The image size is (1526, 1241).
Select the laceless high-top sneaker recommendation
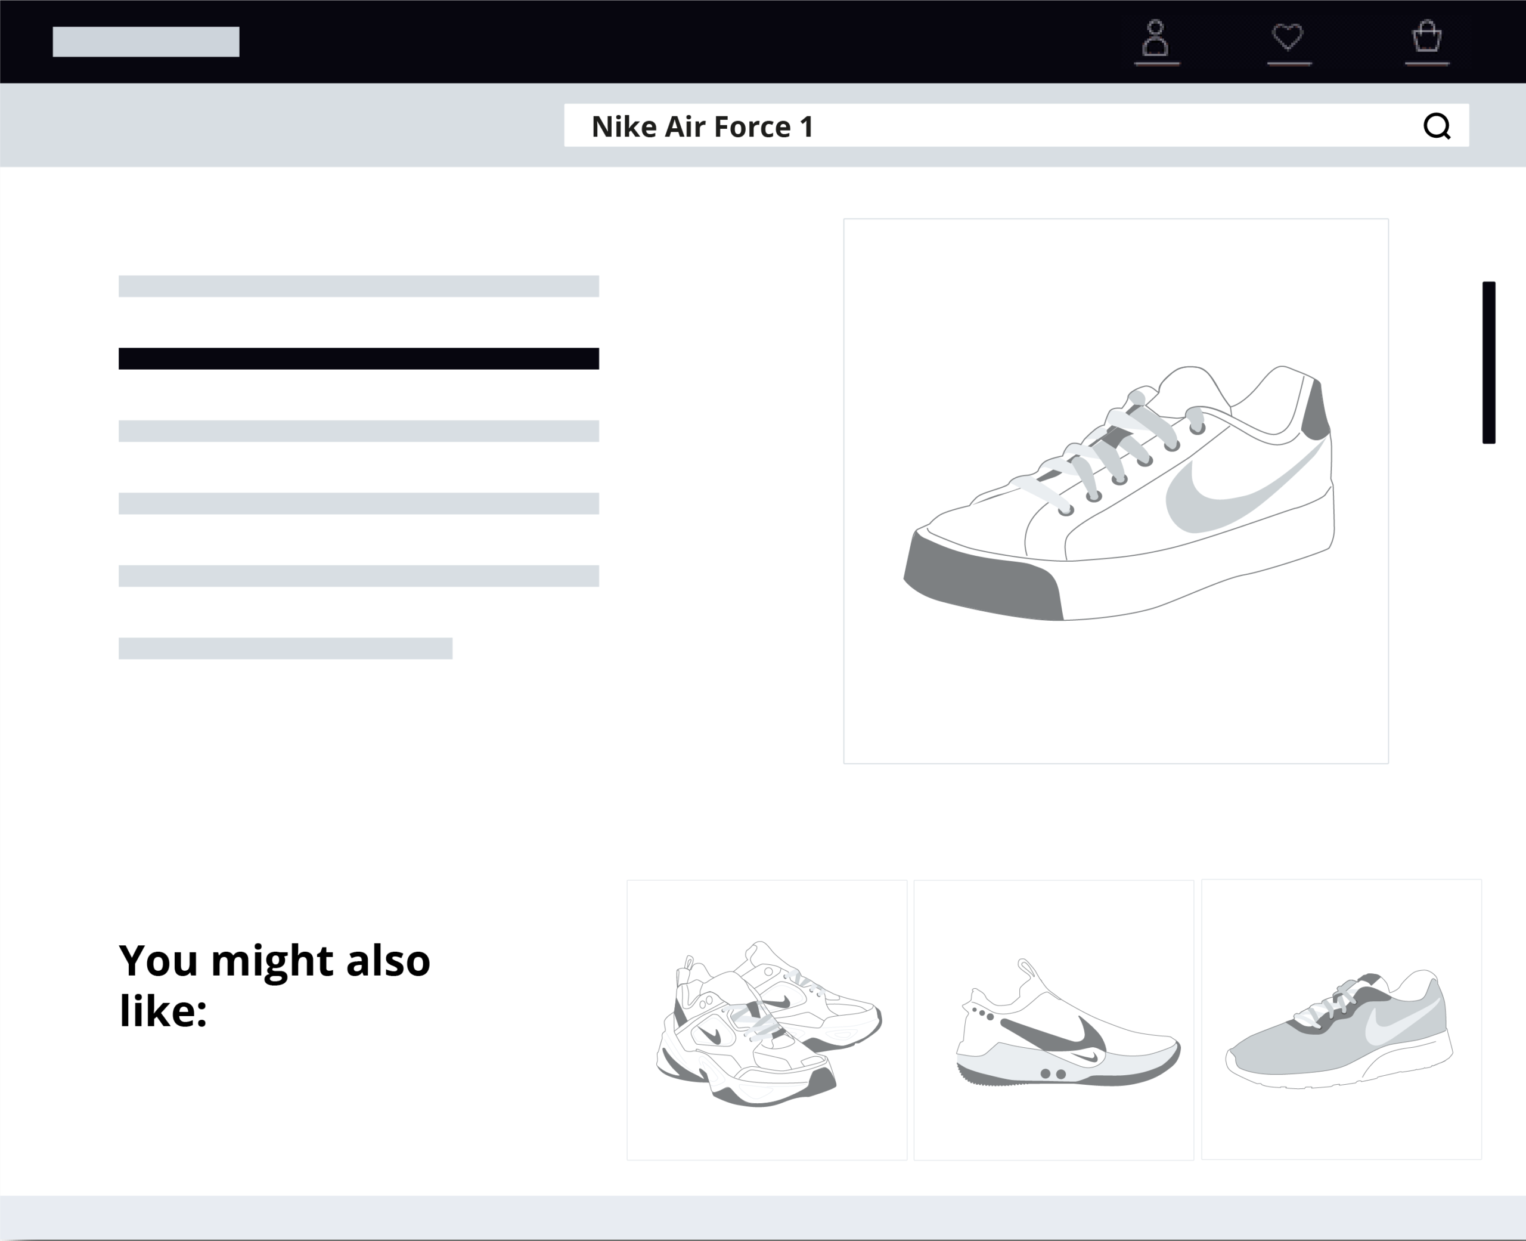click(x=1054, y=1020)
